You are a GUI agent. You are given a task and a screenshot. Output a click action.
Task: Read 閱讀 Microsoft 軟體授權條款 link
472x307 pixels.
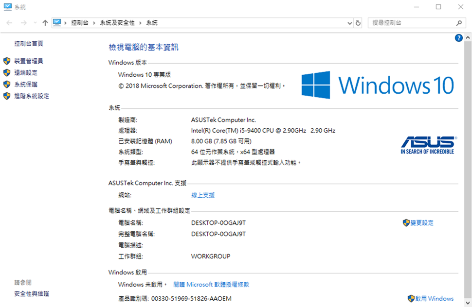(211, 285)
